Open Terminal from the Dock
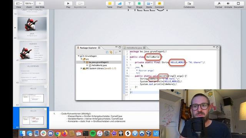 86,133
